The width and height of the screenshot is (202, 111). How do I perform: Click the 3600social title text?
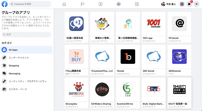[175, 71]
